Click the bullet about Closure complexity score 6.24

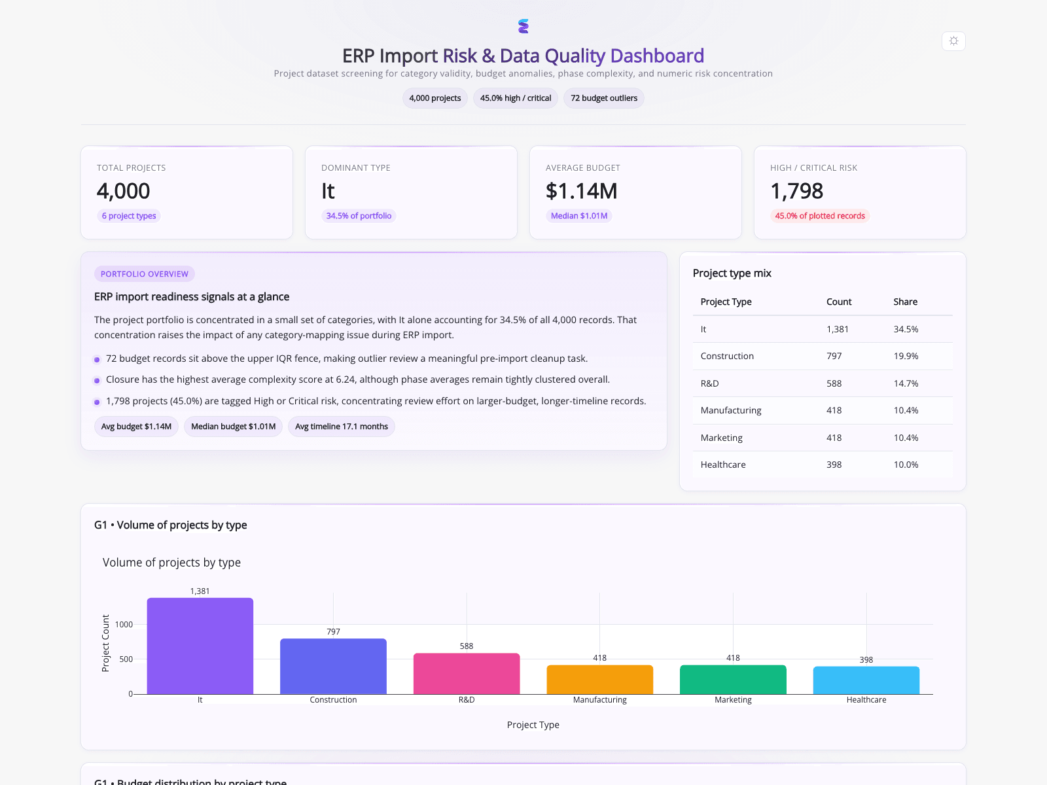358,379
